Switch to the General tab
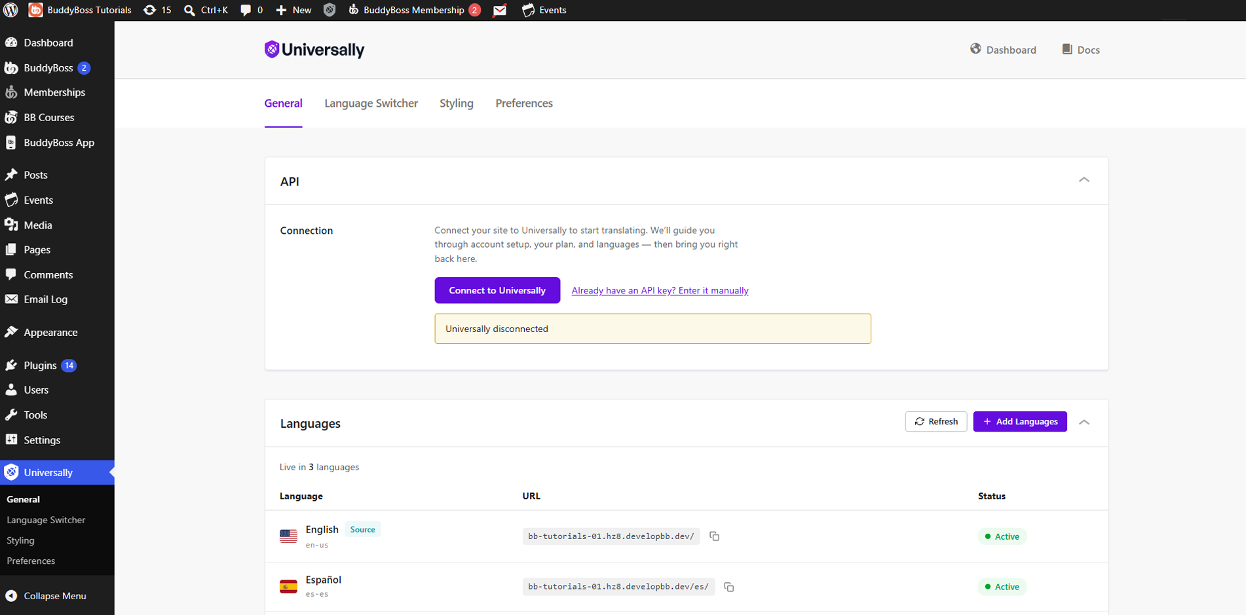 point(283,103)
